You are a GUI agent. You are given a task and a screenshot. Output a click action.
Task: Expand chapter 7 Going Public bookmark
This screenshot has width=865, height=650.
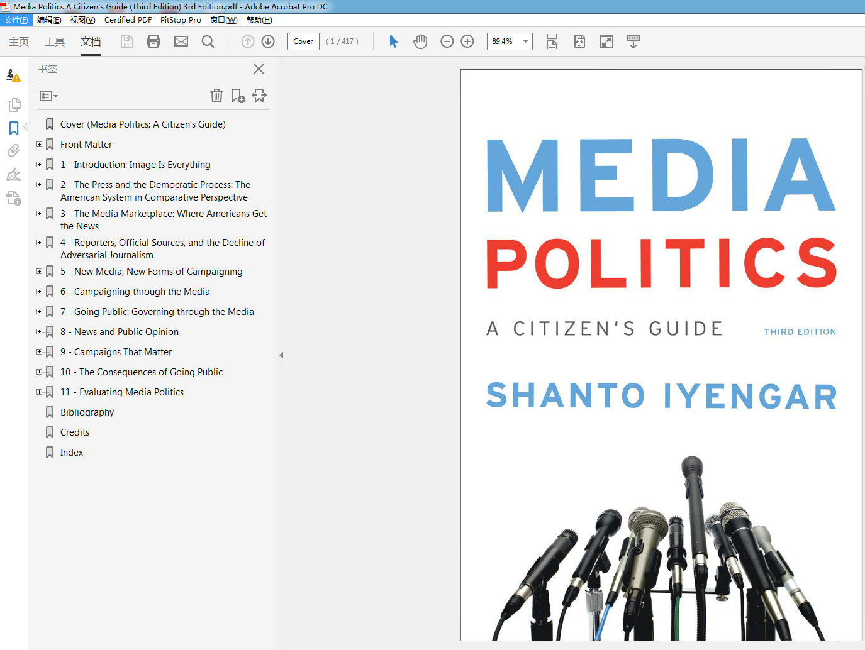click(x=39, y=312)
